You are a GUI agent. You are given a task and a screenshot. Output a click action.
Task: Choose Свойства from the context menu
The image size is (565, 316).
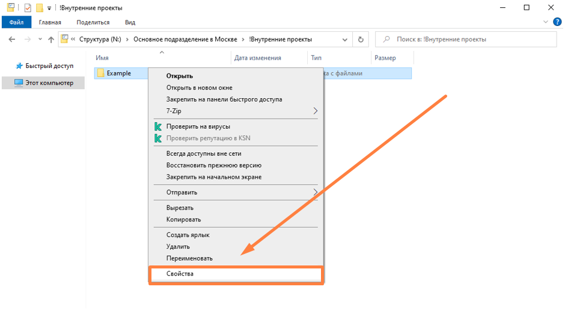click(180, 274)
